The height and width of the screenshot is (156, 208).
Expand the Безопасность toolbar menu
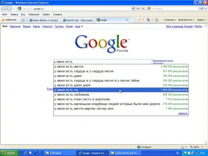point(186,20)
